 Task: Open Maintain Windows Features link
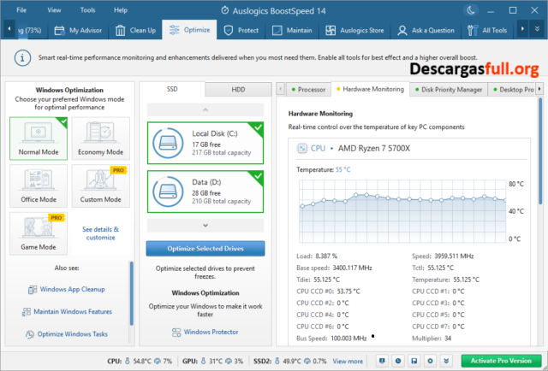tap(73, 312)
